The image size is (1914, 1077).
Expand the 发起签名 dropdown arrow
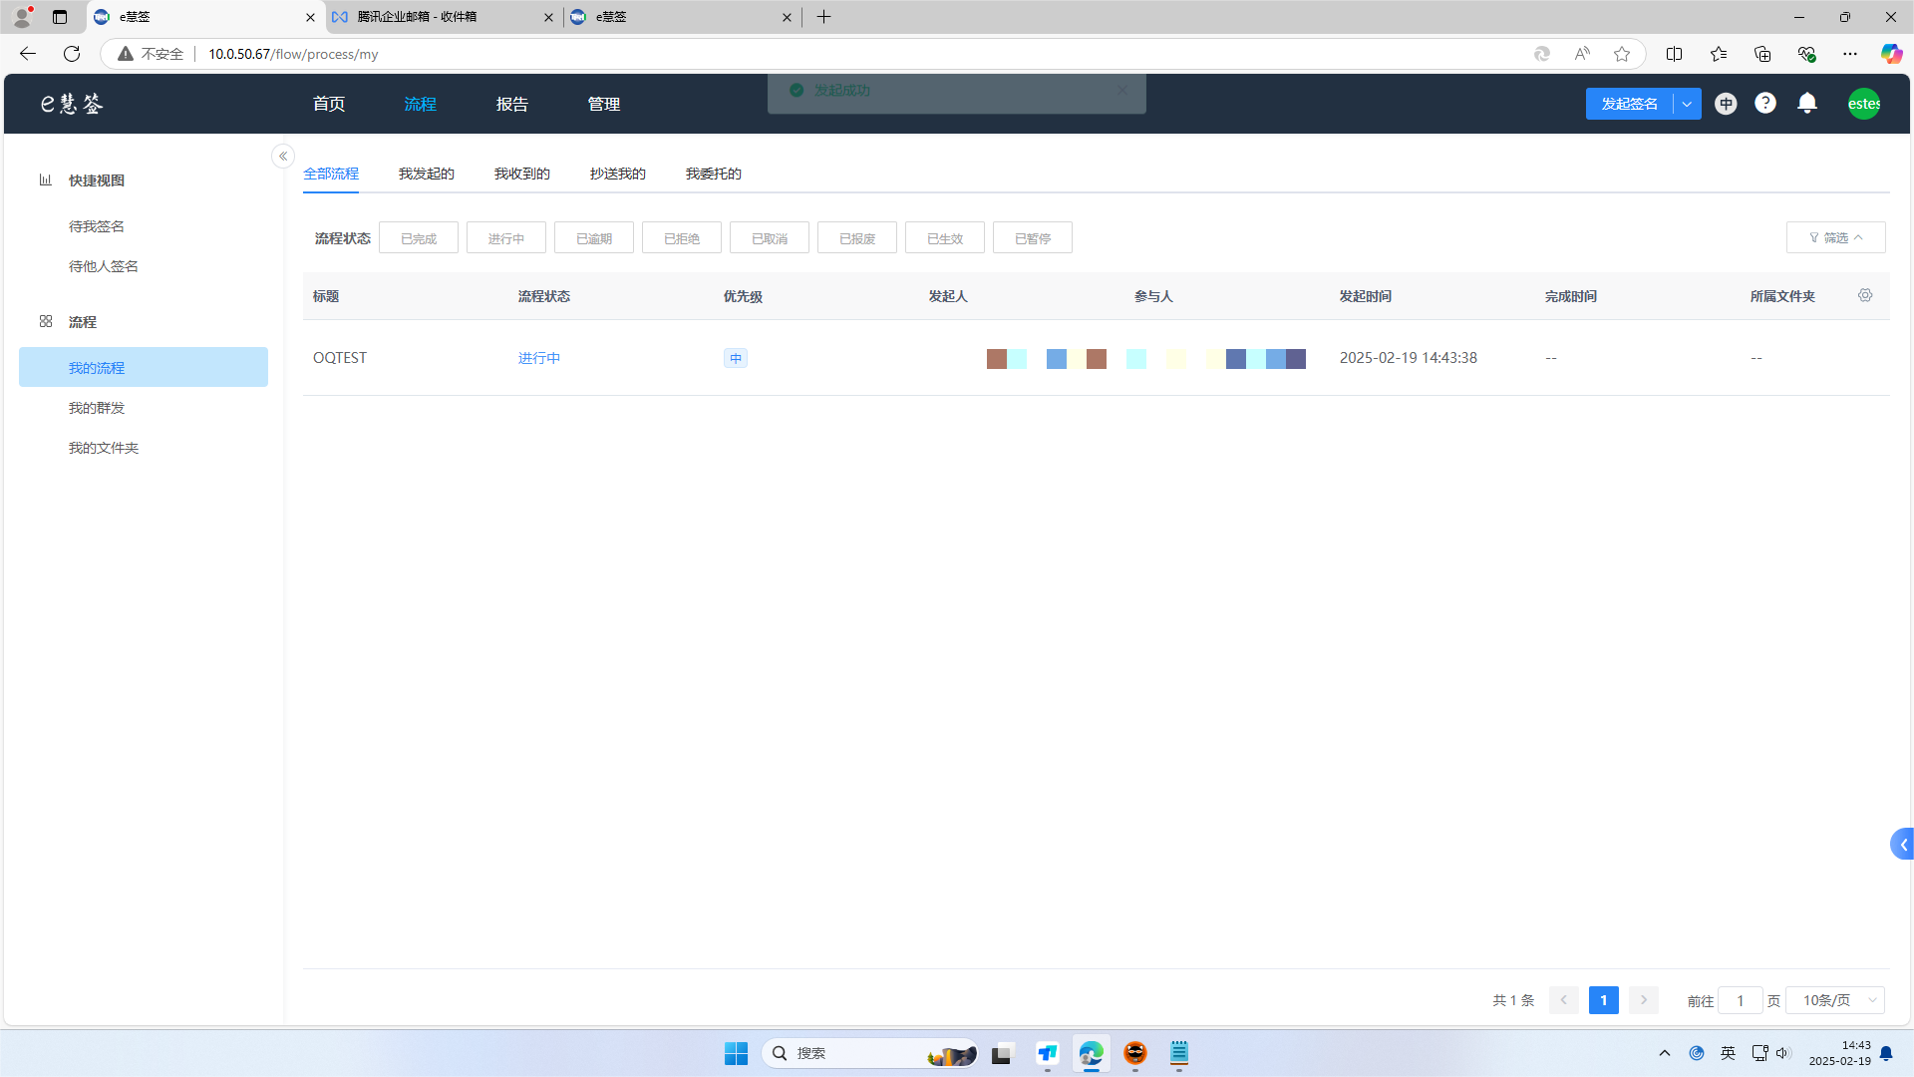click(1687, 104)
